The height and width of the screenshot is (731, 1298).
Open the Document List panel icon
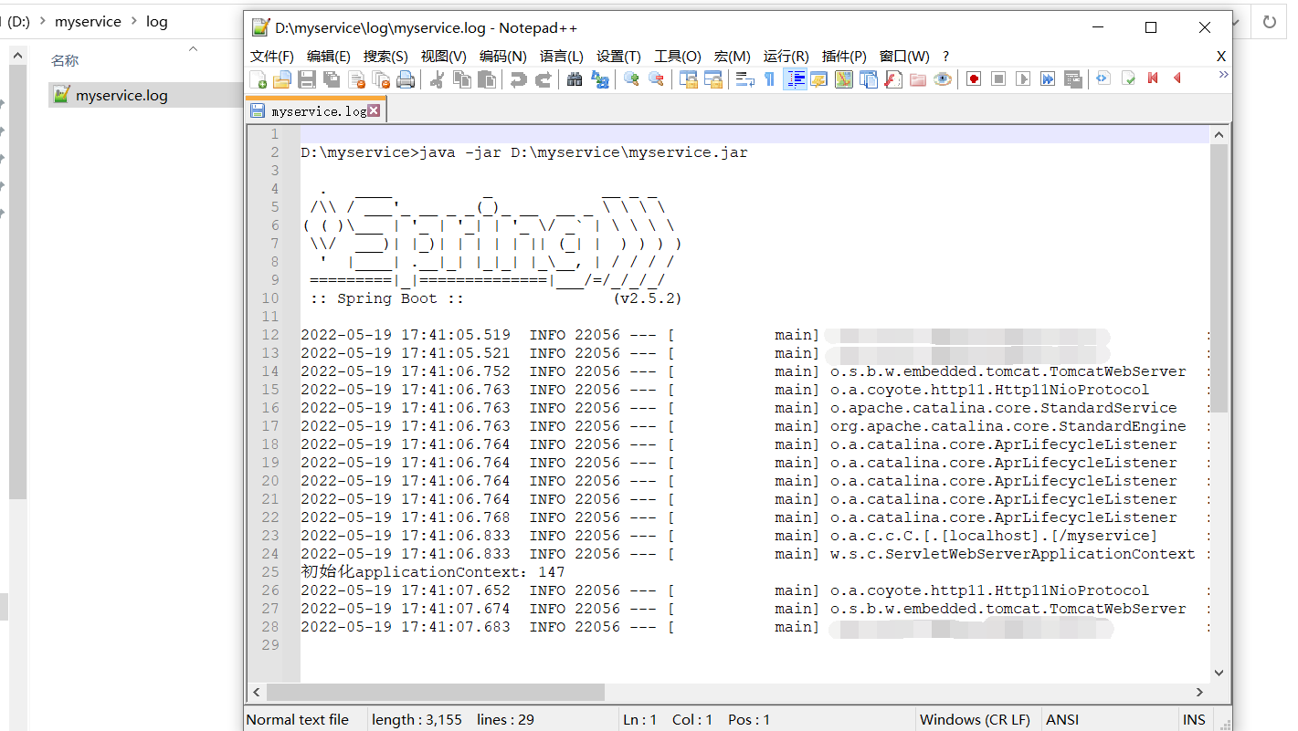coord(868,79)
